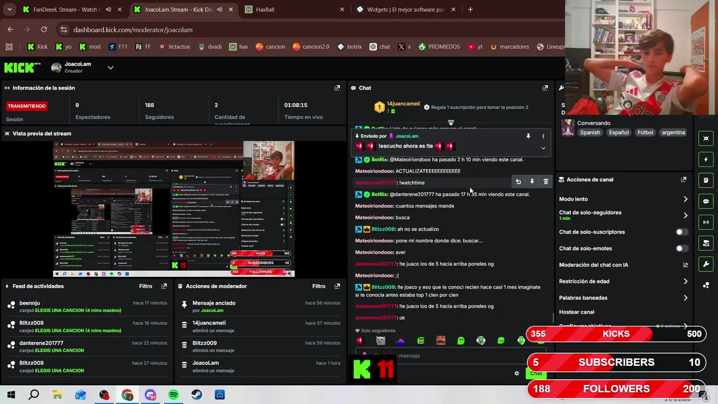Click the stream preview sidebar icon
This screenshot has height=404, width=718.
(x=706, y=139)
